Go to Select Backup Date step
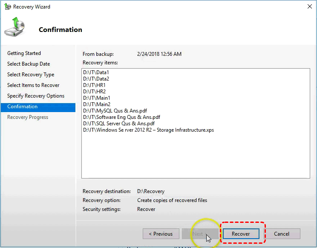 (29, 64)
